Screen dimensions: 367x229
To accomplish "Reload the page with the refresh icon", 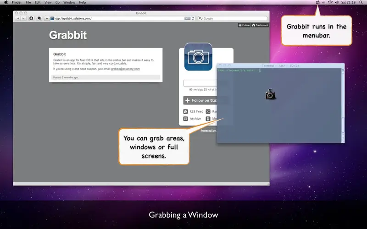I will click(x=193, y=18).
